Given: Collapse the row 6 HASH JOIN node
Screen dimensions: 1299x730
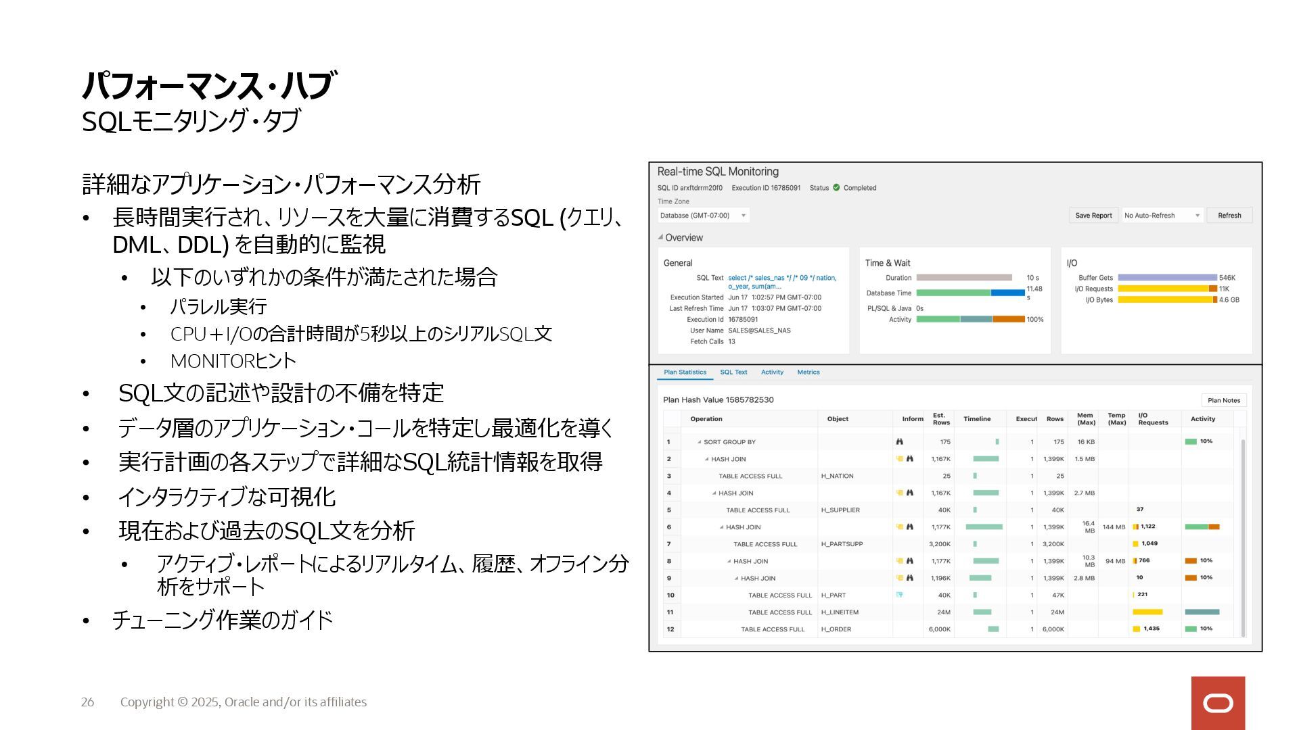Looking at the screenshot, I should (x=722, y=527).
